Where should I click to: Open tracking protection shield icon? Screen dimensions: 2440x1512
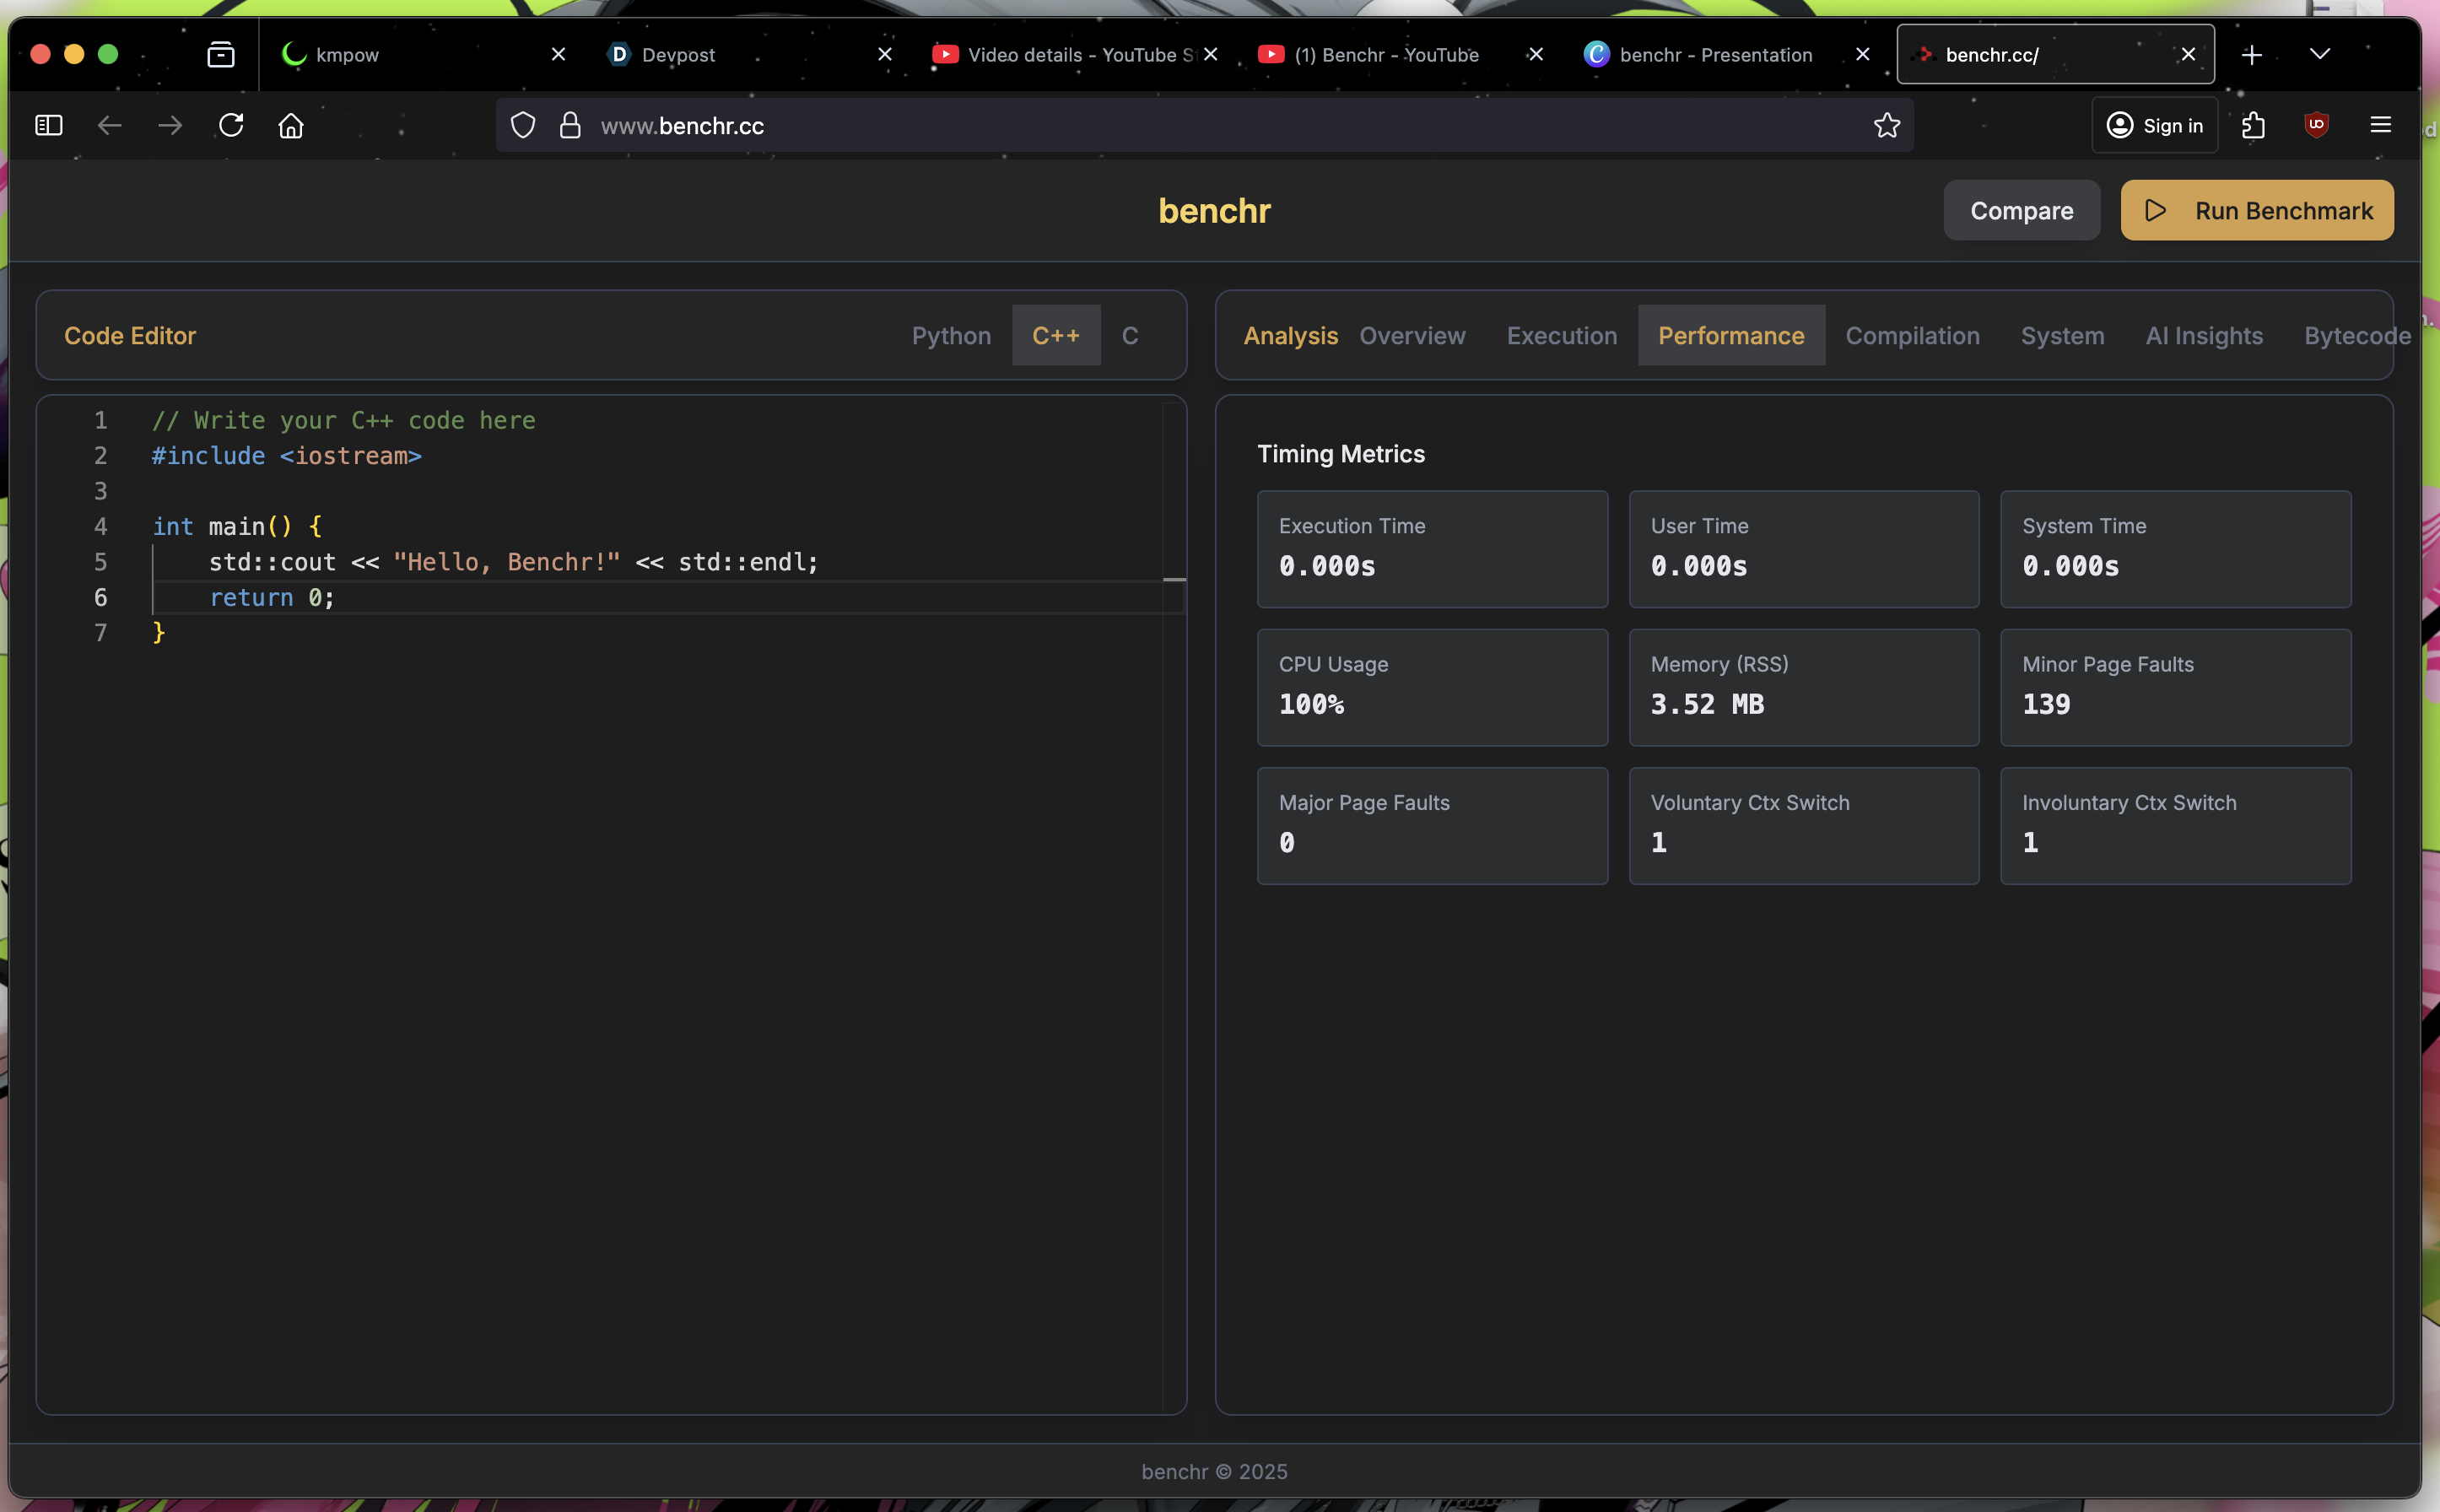[523, 126]
